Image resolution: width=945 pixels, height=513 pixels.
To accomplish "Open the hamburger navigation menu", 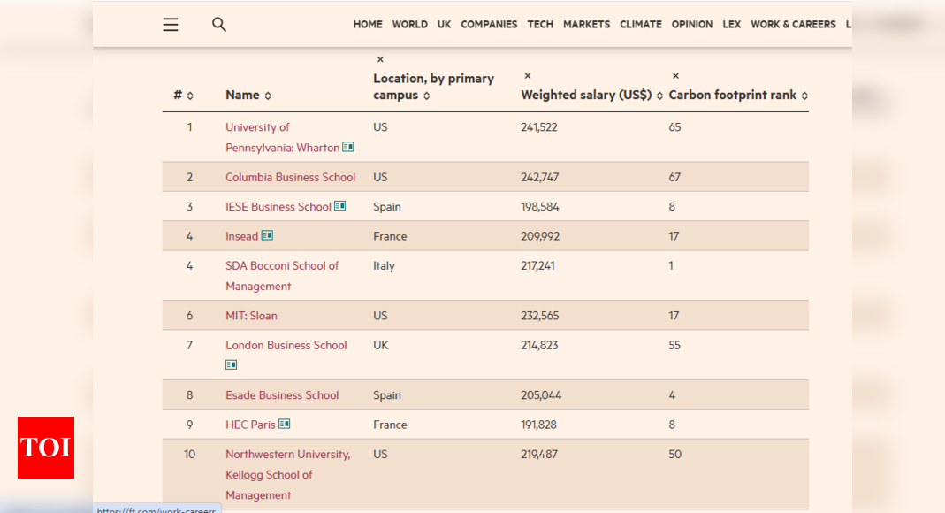I will (171, 25).
